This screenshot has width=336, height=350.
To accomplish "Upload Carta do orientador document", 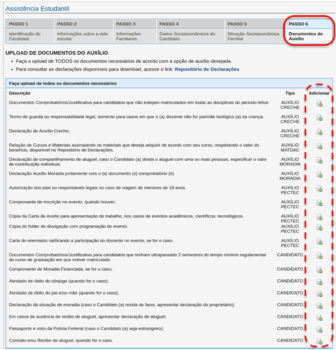I will pos(319,242).
